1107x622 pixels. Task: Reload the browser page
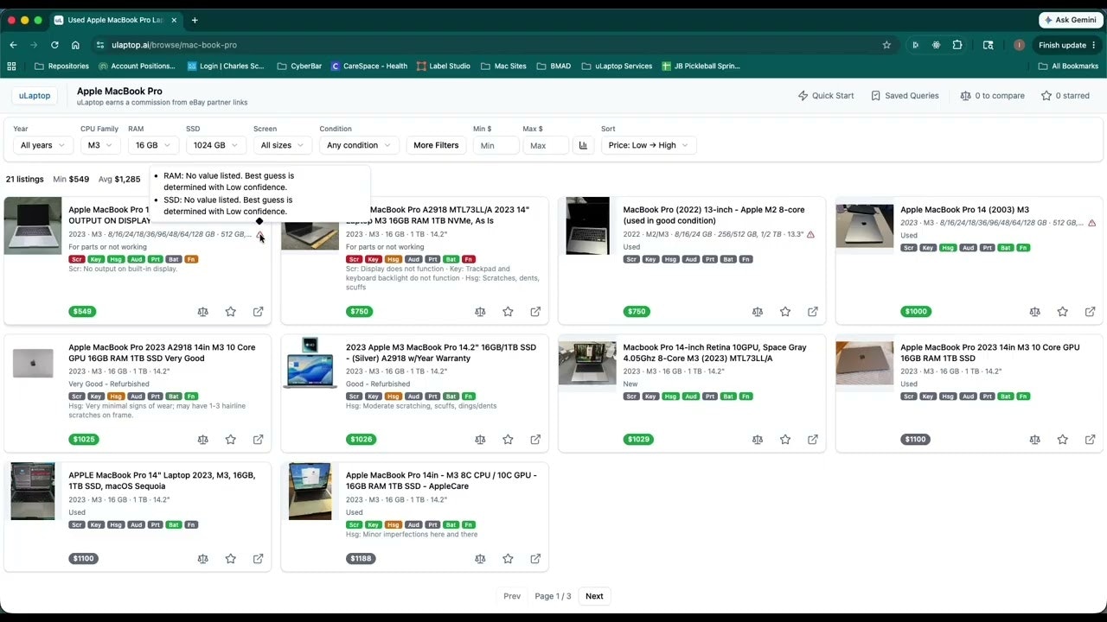[x=54, y=45]
